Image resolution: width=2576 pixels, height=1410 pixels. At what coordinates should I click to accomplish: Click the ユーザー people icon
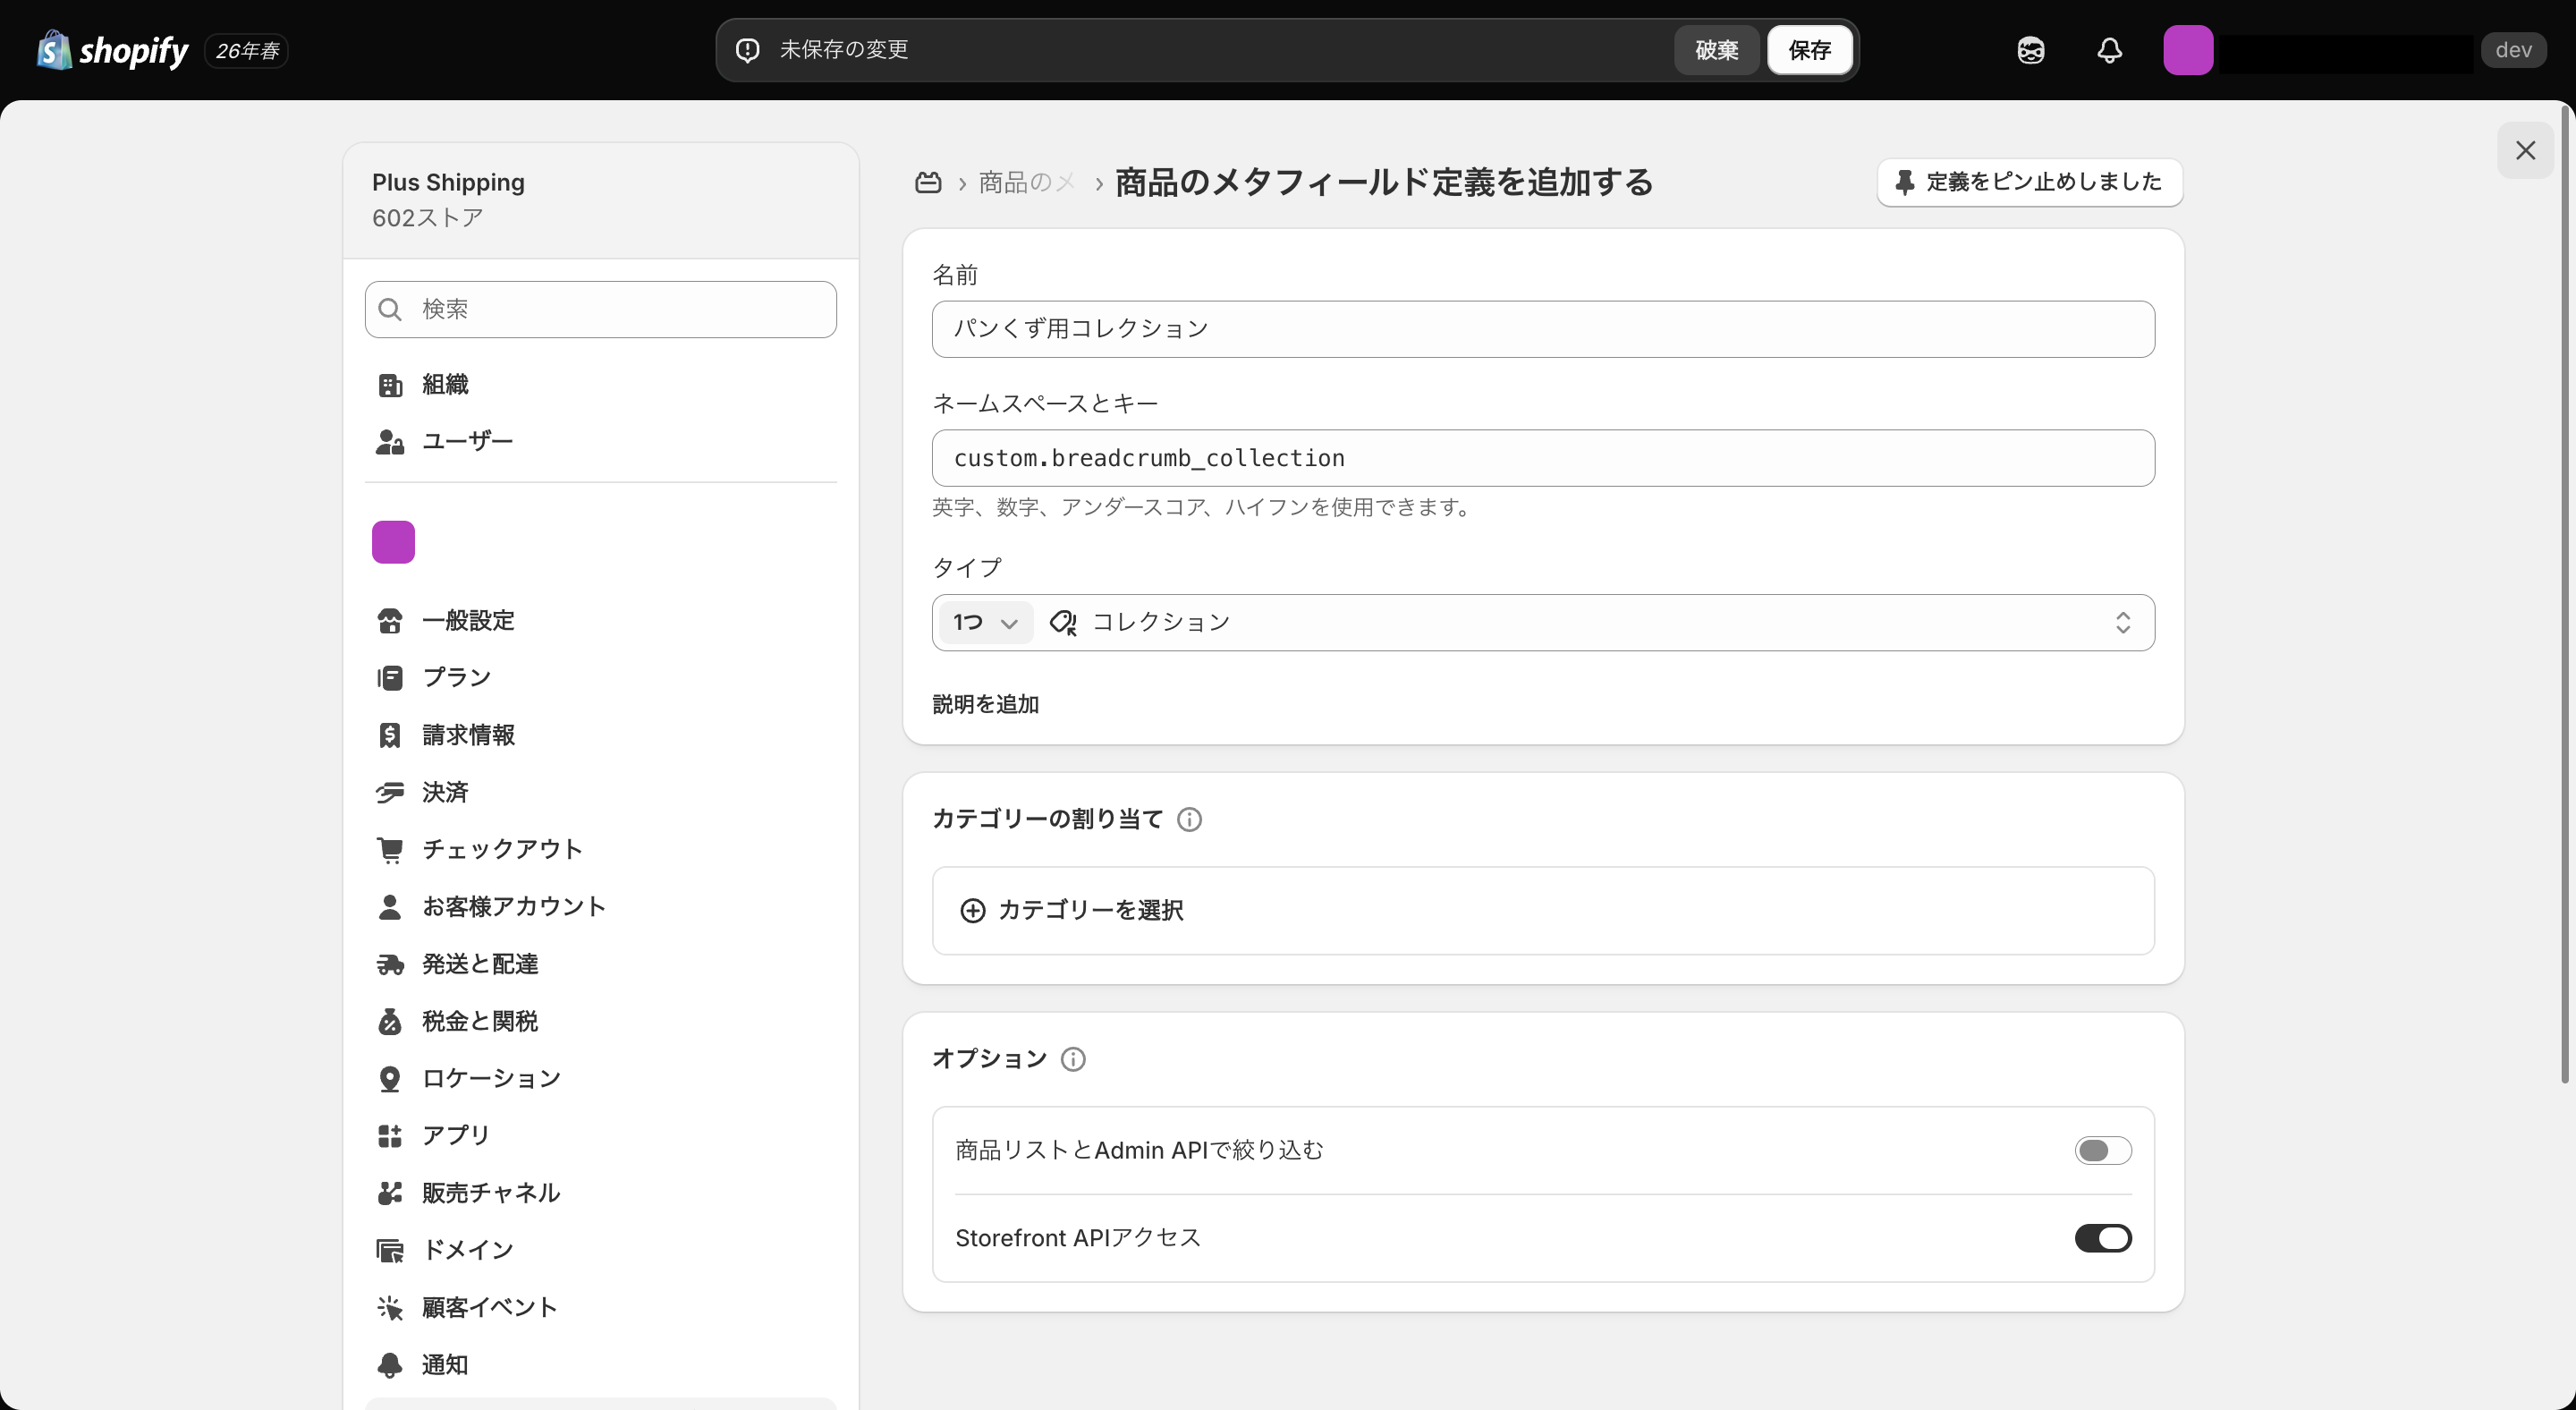[x=390, y=442]
